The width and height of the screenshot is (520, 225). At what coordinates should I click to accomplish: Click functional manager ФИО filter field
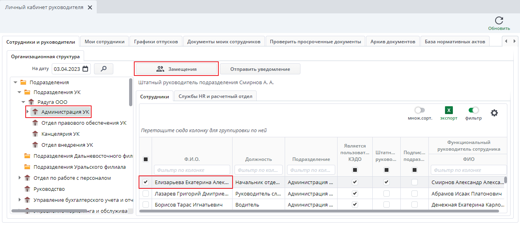[x=469, y=170]
